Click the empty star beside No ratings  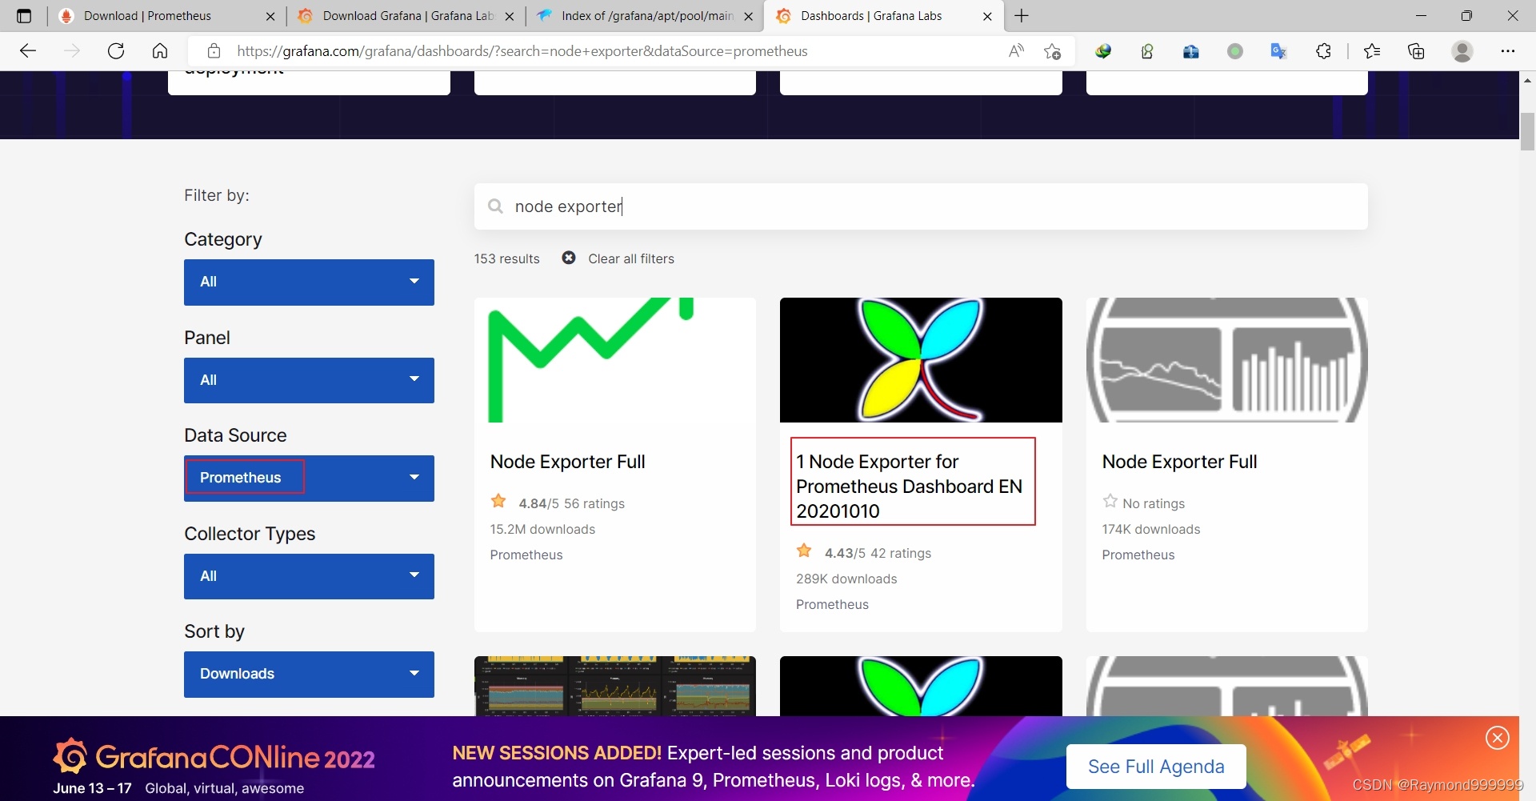pos(1110,502)
